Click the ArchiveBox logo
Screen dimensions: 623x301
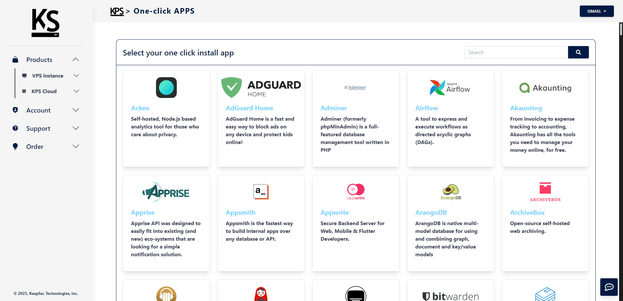click(545, 192)
